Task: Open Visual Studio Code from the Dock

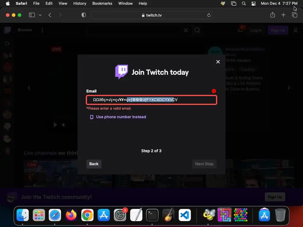Action: click(185, 215)
